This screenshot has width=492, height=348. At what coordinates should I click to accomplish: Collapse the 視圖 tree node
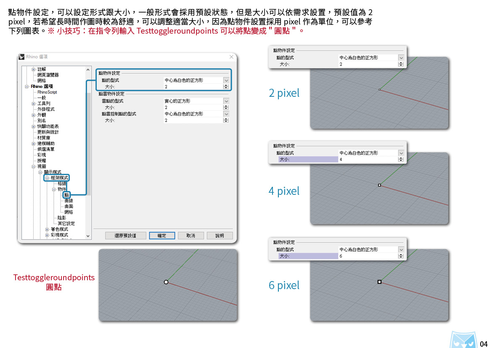click(34, 167)
